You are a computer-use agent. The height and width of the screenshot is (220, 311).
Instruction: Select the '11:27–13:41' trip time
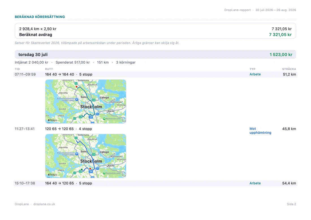(x=25, y=129)
